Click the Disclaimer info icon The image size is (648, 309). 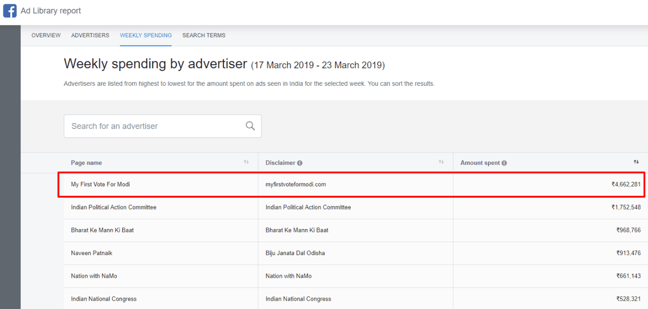[x=300, y=163]
